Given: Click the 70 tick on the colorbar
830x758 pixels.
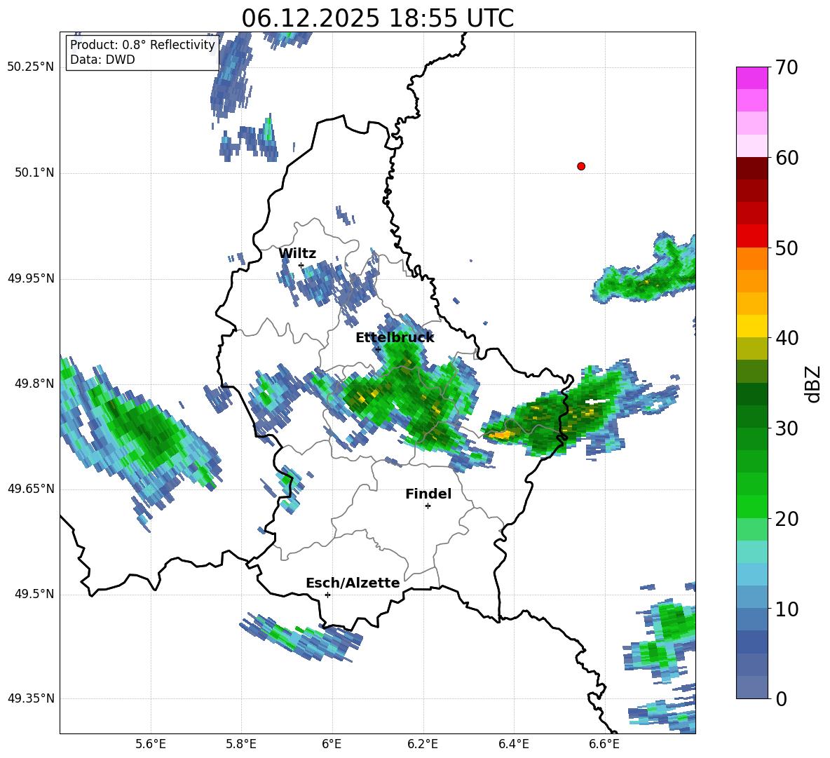Looking at the screenshot, I should pos(786,67).
